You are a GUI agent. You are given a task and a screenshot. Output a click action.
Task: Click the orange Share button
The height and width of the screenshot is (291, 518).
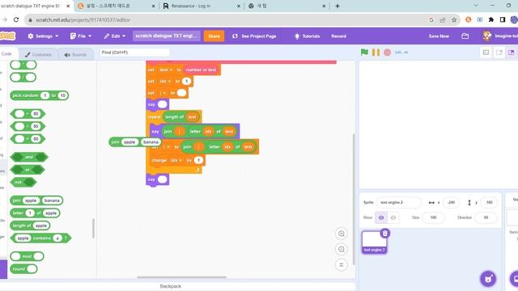(214, 36)
